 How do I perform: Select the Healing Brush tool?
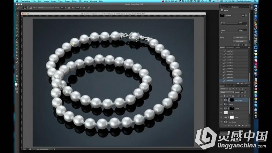coord(17,35)
